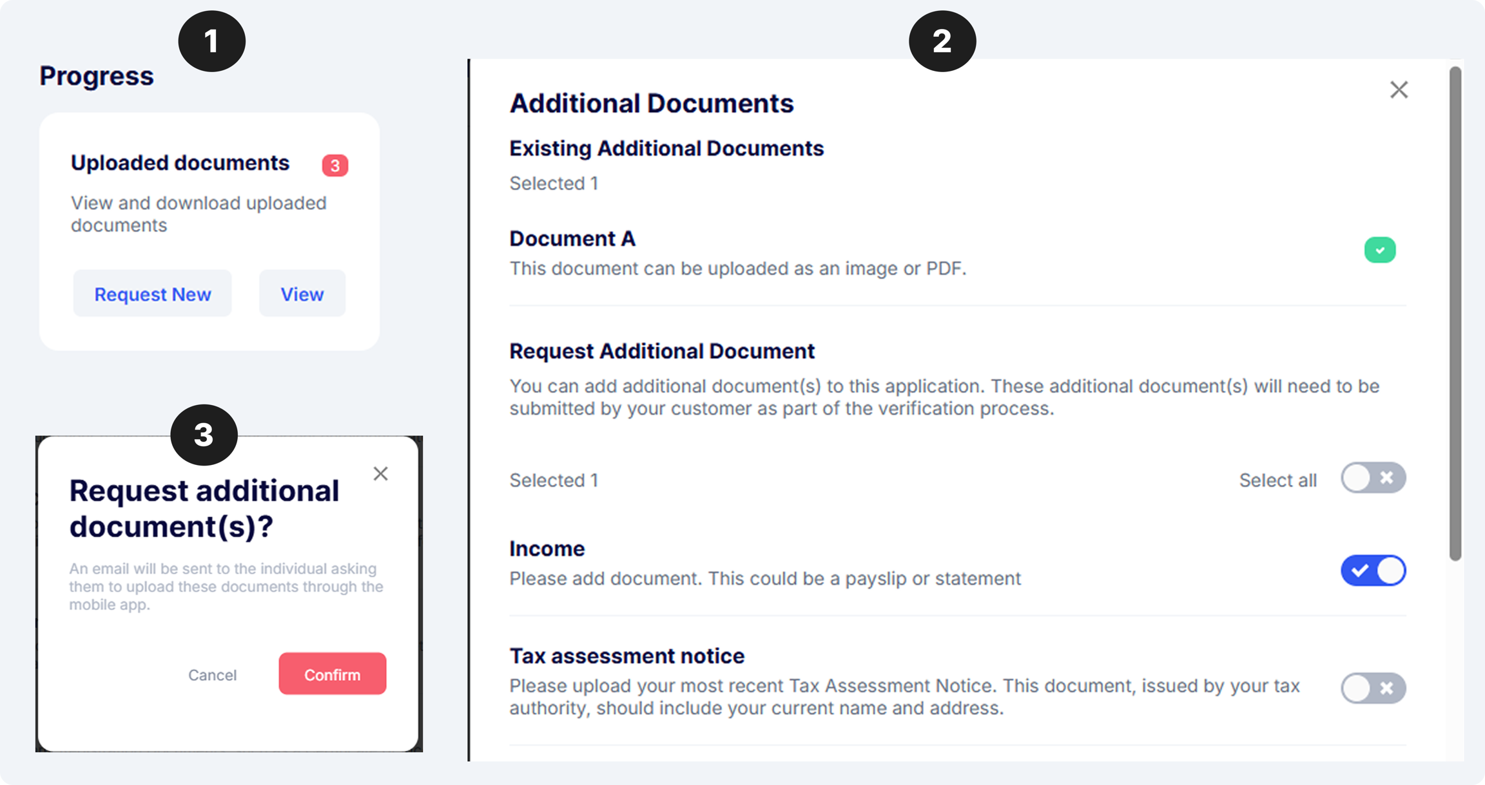Click the step 3 number marker
The width and height of the screenshot is (1485, 785).
(x=204, y=435)
